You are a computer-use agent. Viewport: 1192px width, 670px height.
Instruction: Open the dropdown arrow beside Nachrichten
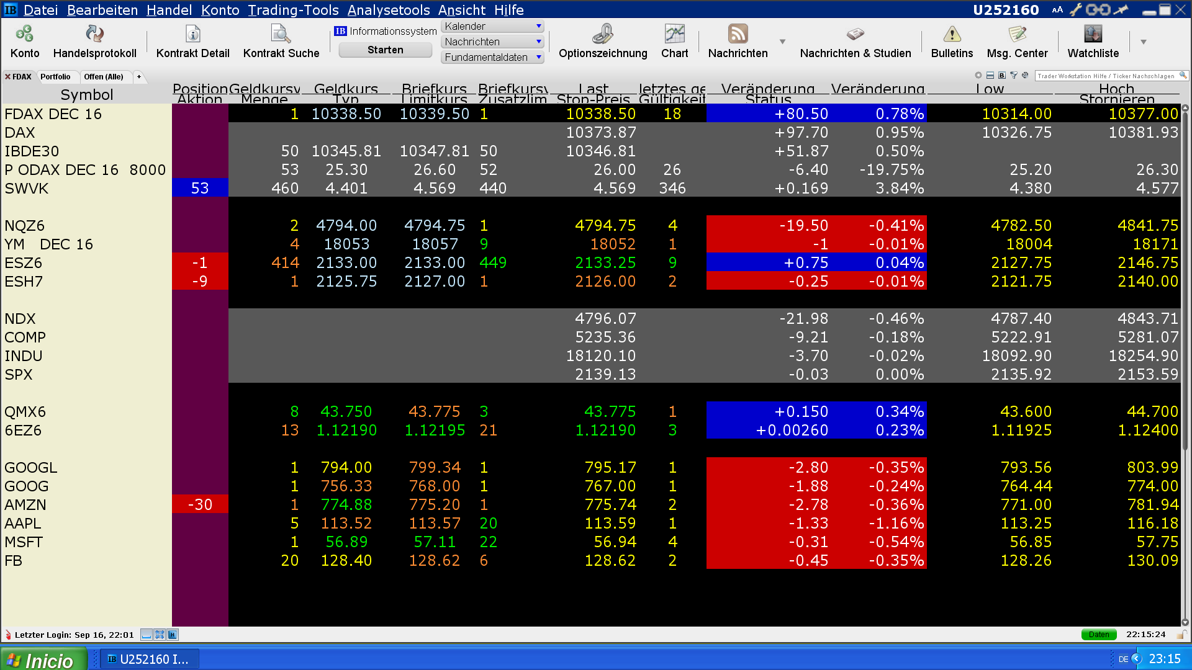tap(782, 42)
